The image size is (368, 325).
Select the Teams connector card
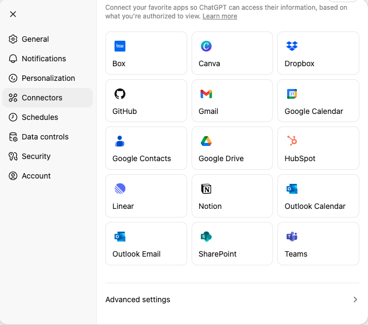[x=318, y=244]
